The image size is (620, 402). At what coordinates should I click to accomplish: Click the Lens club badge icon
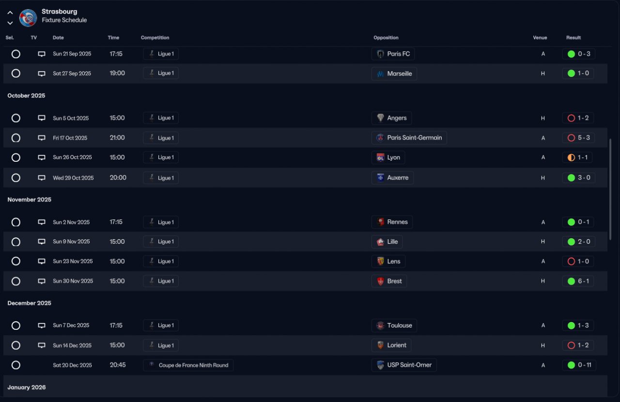380,262
